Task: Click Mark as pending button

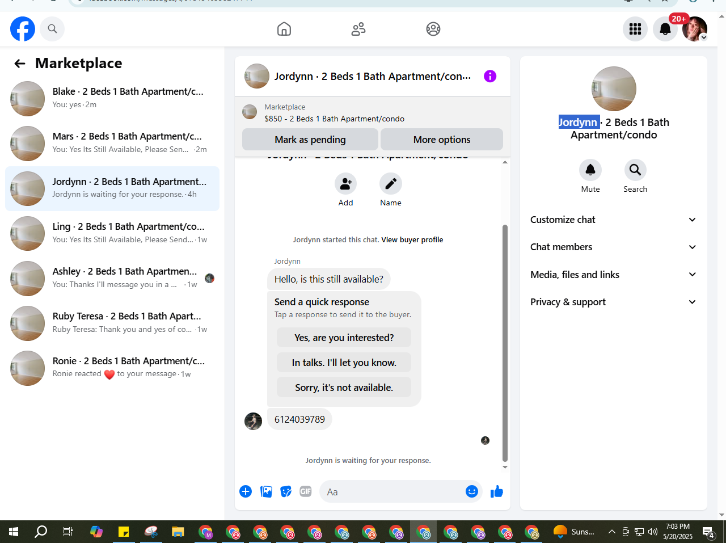Action: pos(310,140)
